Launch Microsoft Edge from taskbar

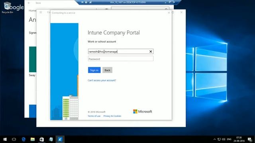point(24,139)
